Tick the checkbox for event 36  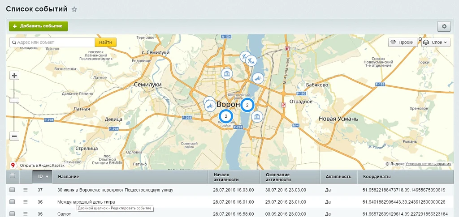12,202
